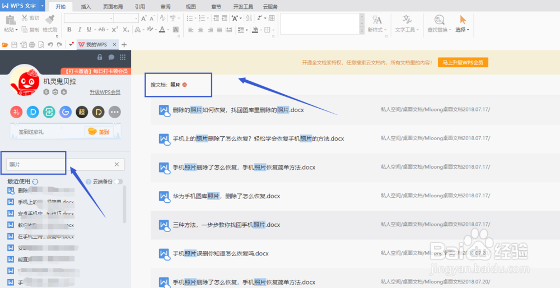This screenshot has width=560, height=288.
Task: Increase font size with A+ icon
Action: [144, 18]
